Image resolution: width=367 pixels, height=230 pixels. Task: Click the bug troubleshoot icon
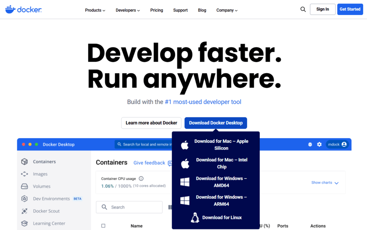[310, 144]
